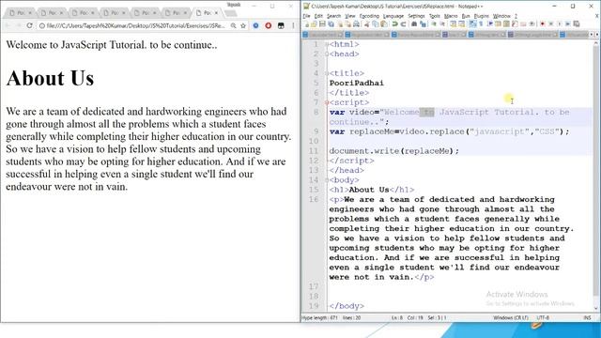Click the blue extension icon in Chrome
This screenshot has height=338, width=601.
click(x=255, y=25)
